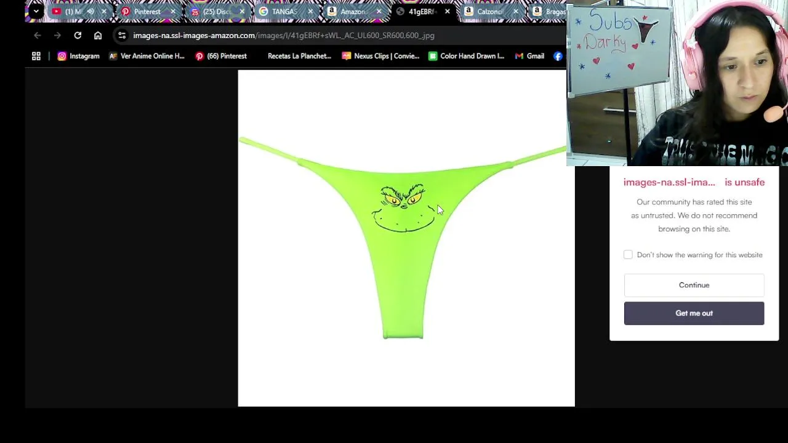The height and width of the screenshot is (443, 788).
Task: Click the images-na.ssl-ima... site name text
Action: pos(669,182)
